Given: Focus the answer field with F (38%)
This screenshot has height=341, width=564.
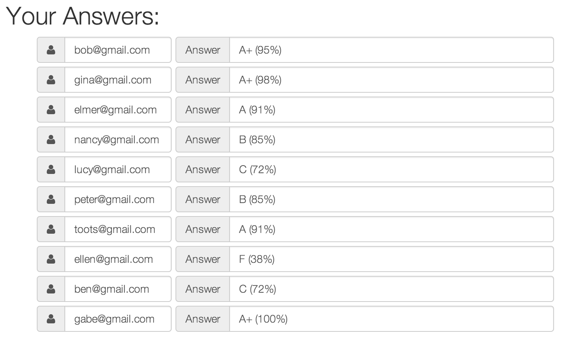Looking at the screenshot, I should click(392, 259).
